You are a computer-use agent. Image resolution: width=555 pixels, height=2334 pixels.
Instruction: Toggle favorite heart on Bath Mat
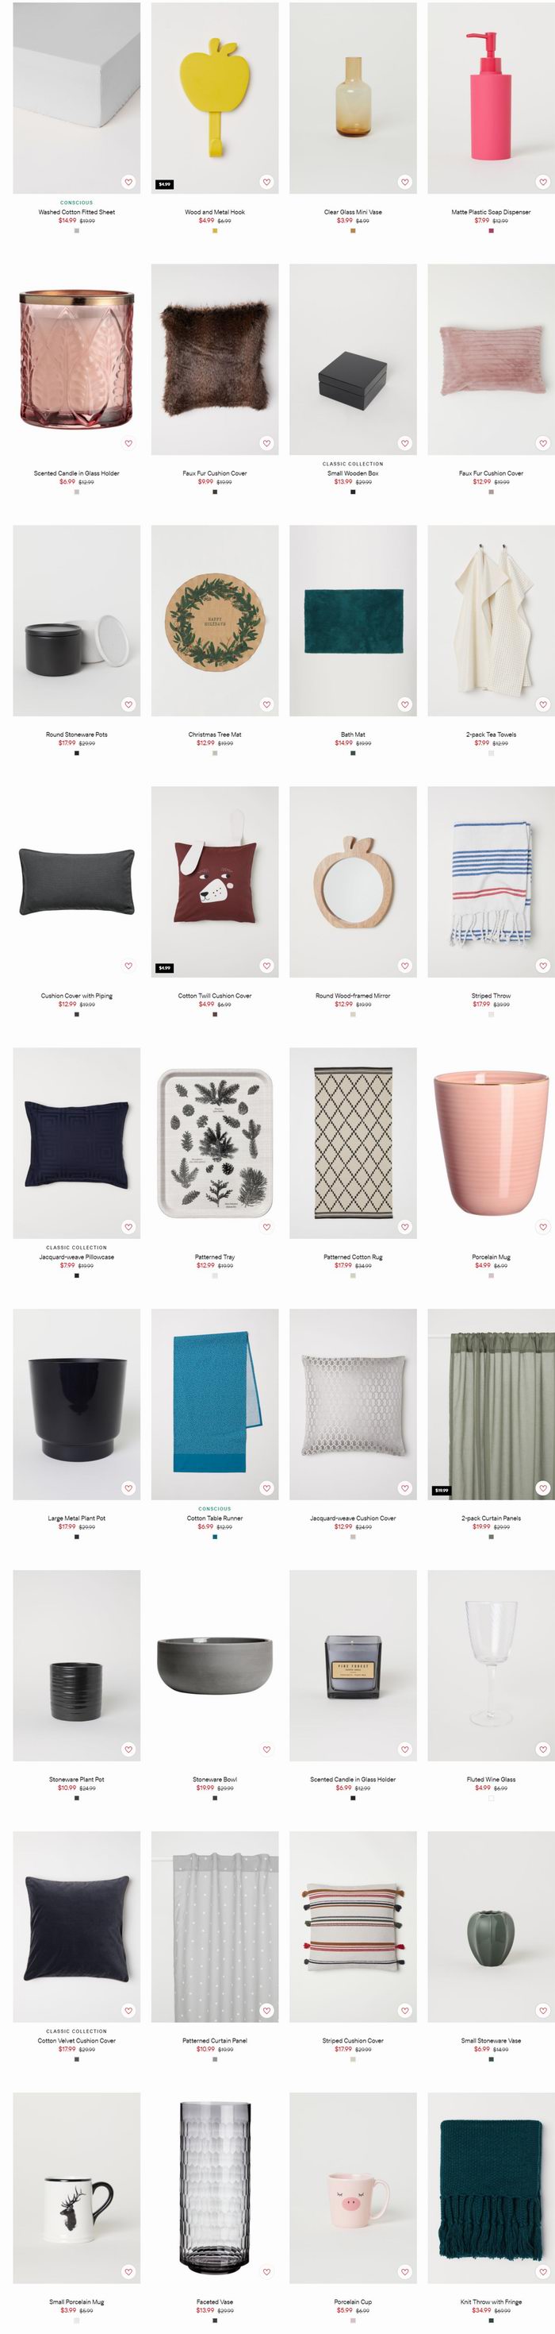click(x=405, y=705)
